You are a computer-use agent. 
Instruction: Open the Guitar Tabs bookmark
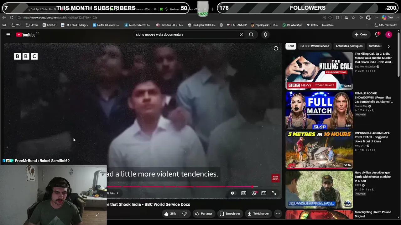106,25
